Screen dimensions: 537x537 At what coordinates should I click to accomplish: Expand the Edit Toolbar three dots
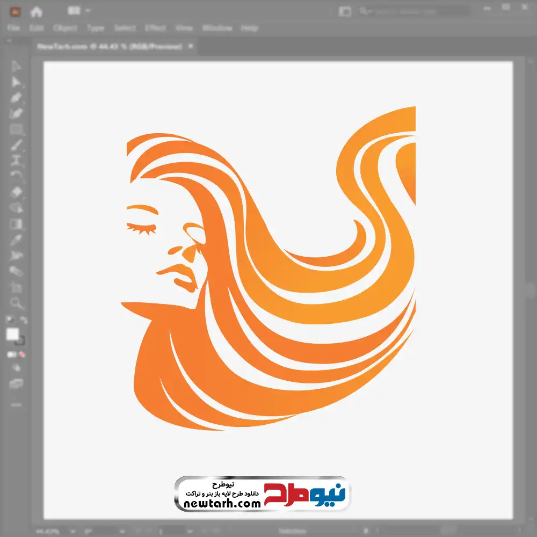17,404
